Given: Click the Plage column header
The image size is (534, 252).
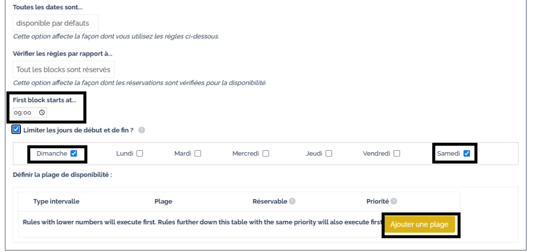Looking at the screenshot, I should click(x=163, y=202).
